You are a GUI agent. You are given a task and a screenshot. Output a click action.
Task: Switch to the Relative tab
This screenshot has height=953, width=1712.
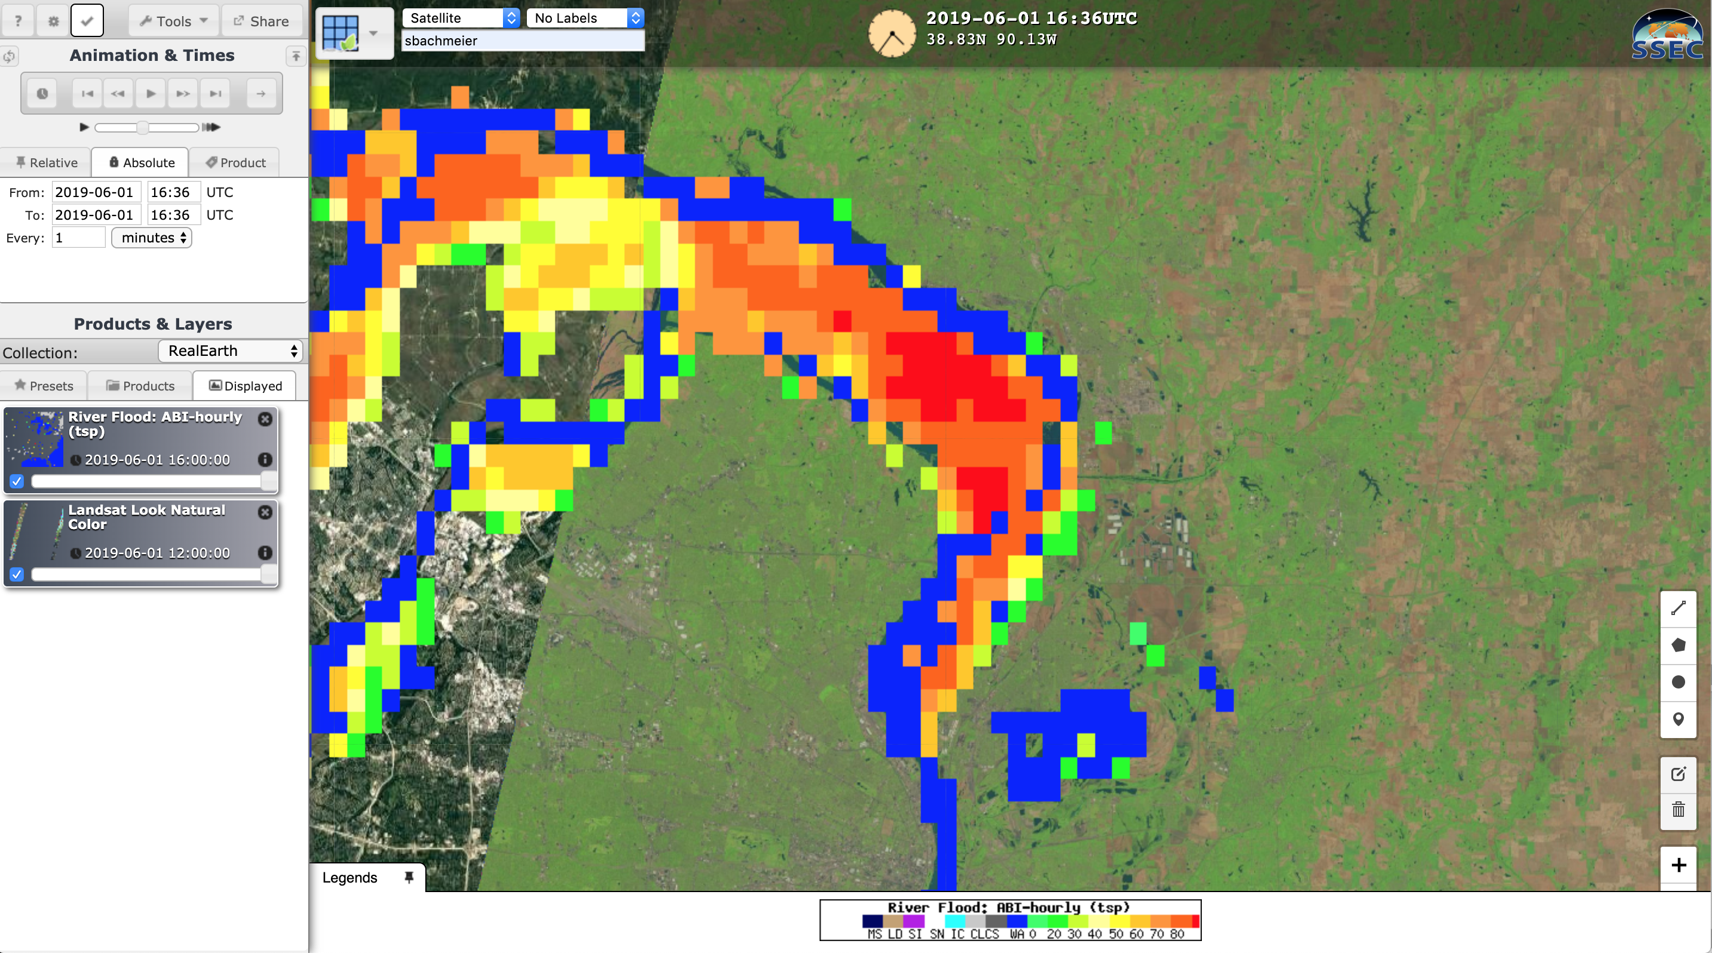(47, 162)
